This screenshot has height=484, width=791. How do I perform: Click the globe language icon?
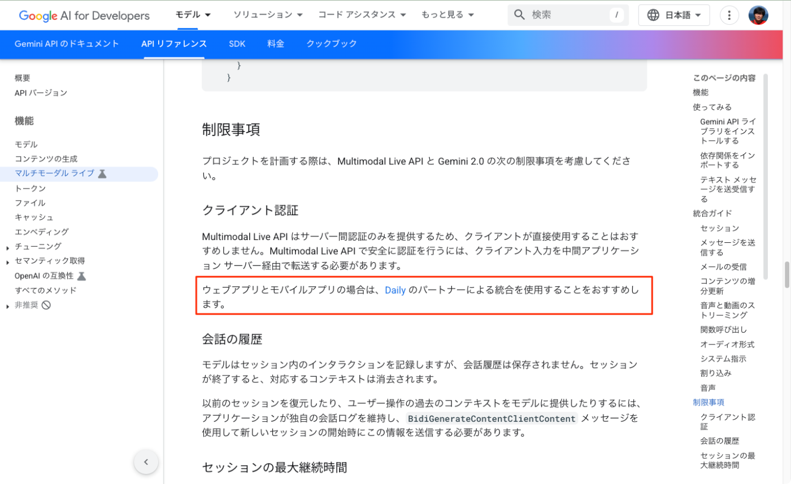[x=653, y=15]
